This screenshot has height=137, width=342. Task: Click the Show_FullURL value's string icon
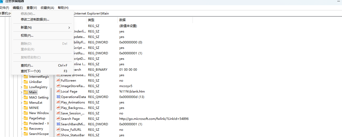58,130
